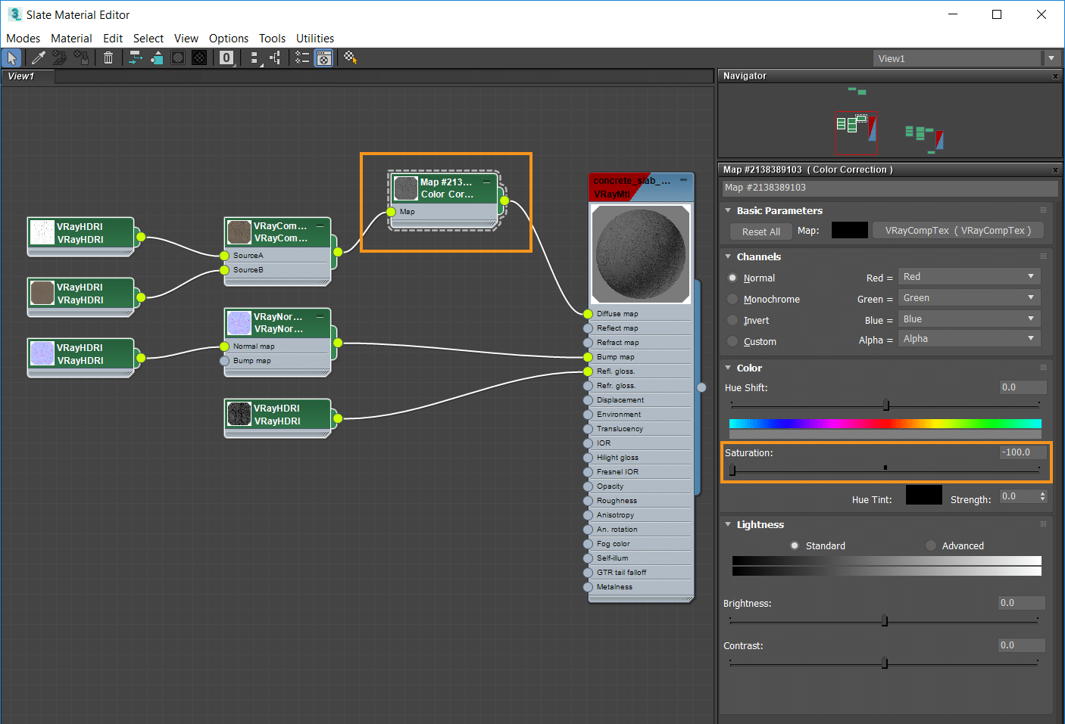
Task: Click Put Material to Scene icon
Action: click(60, 58)
